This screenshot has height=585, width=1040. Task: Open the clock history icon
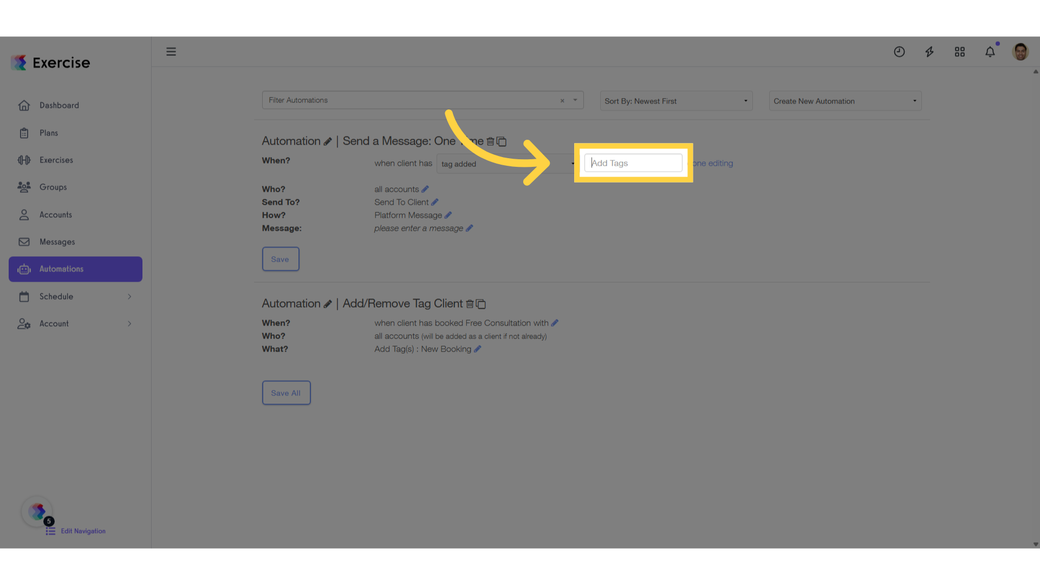899,51
